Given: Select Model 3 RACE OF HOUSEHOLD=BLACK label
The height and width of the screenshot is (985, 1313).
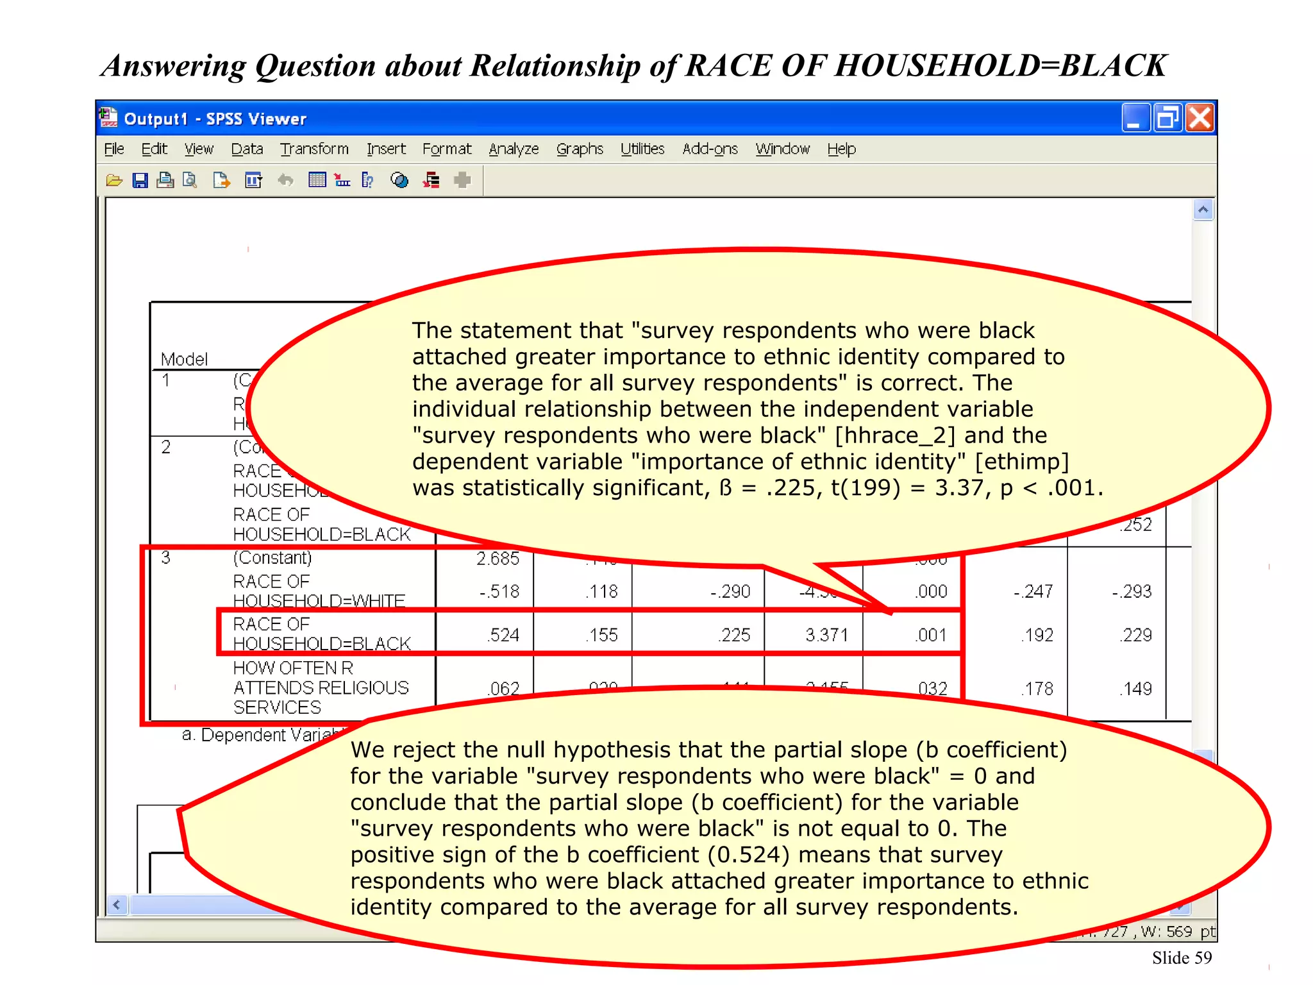Looking at the screenshot, I should tap(321, 634).
